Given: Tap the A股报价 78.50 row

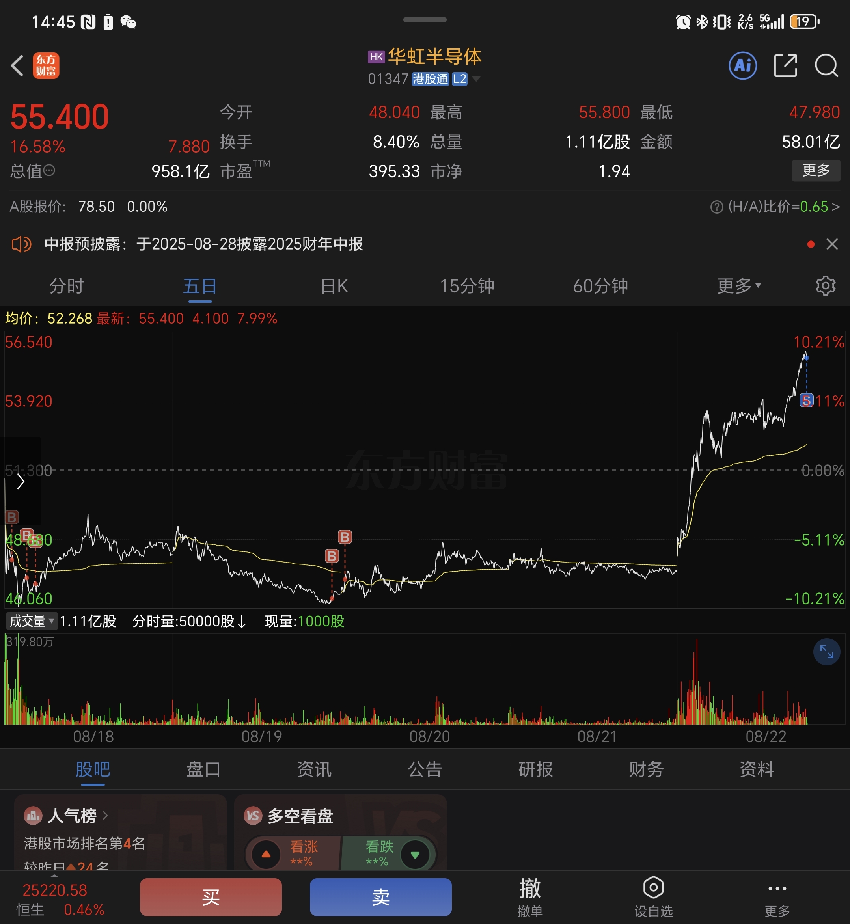Looking at the screenshot, I should (89, 207).
